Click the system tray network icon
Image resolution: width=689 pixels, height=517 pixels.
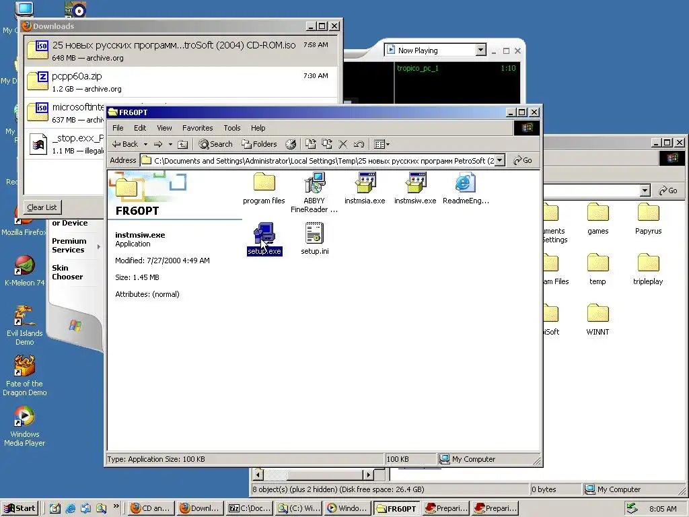632,508
